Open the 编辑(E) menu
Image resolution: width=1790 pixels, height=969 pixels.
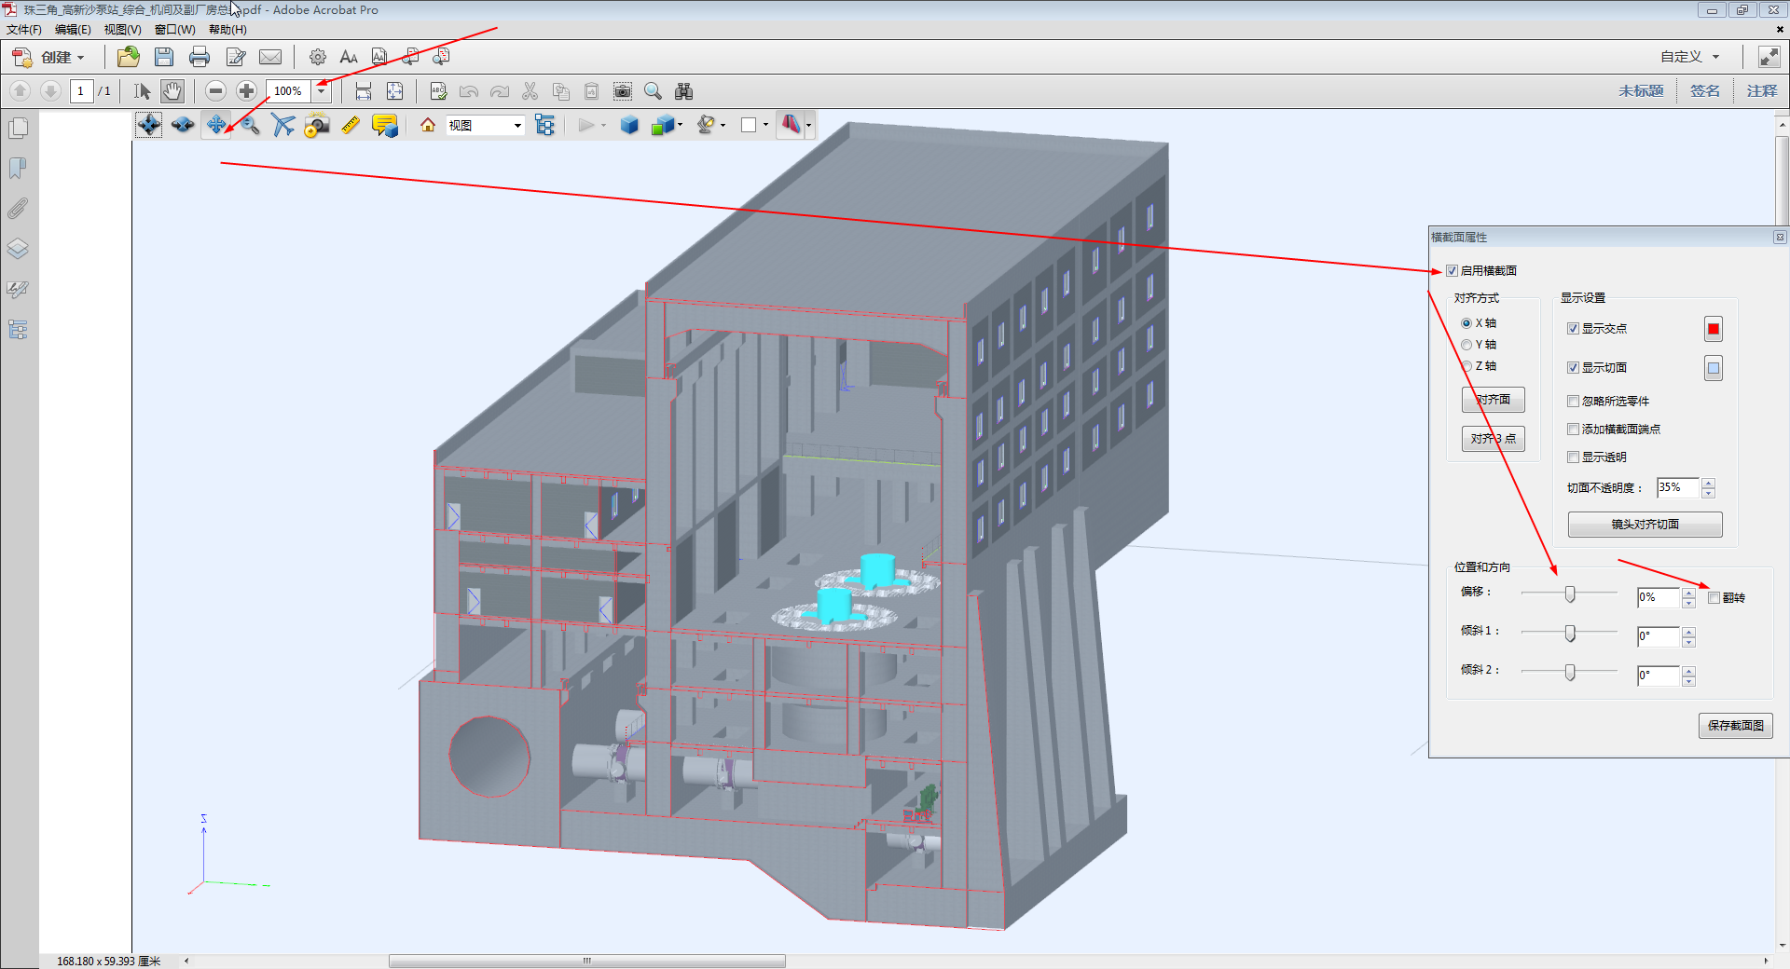pos(73,30)
